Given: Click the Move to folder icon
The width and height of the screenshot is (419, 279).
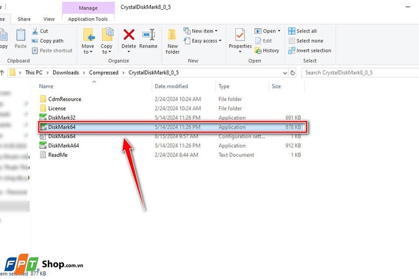Looking at the screenshot, I should pyautogui.click(x=89, y=35).
